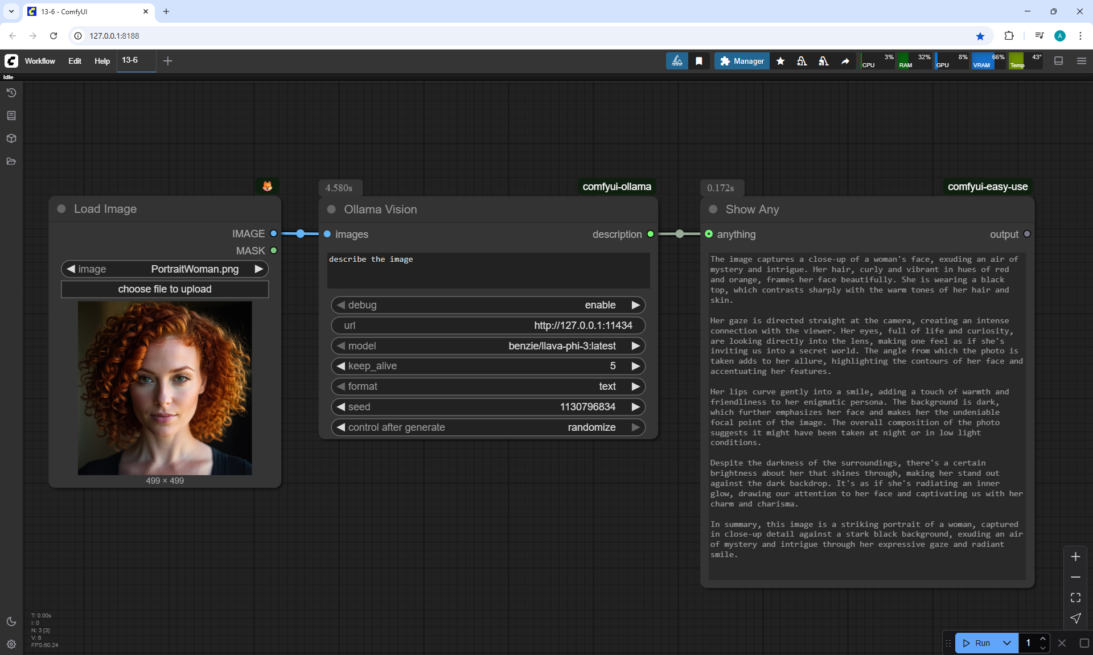Collapse the Ollama Vision node using its dot
The image size is (1093, 655).
click(331, 209)
